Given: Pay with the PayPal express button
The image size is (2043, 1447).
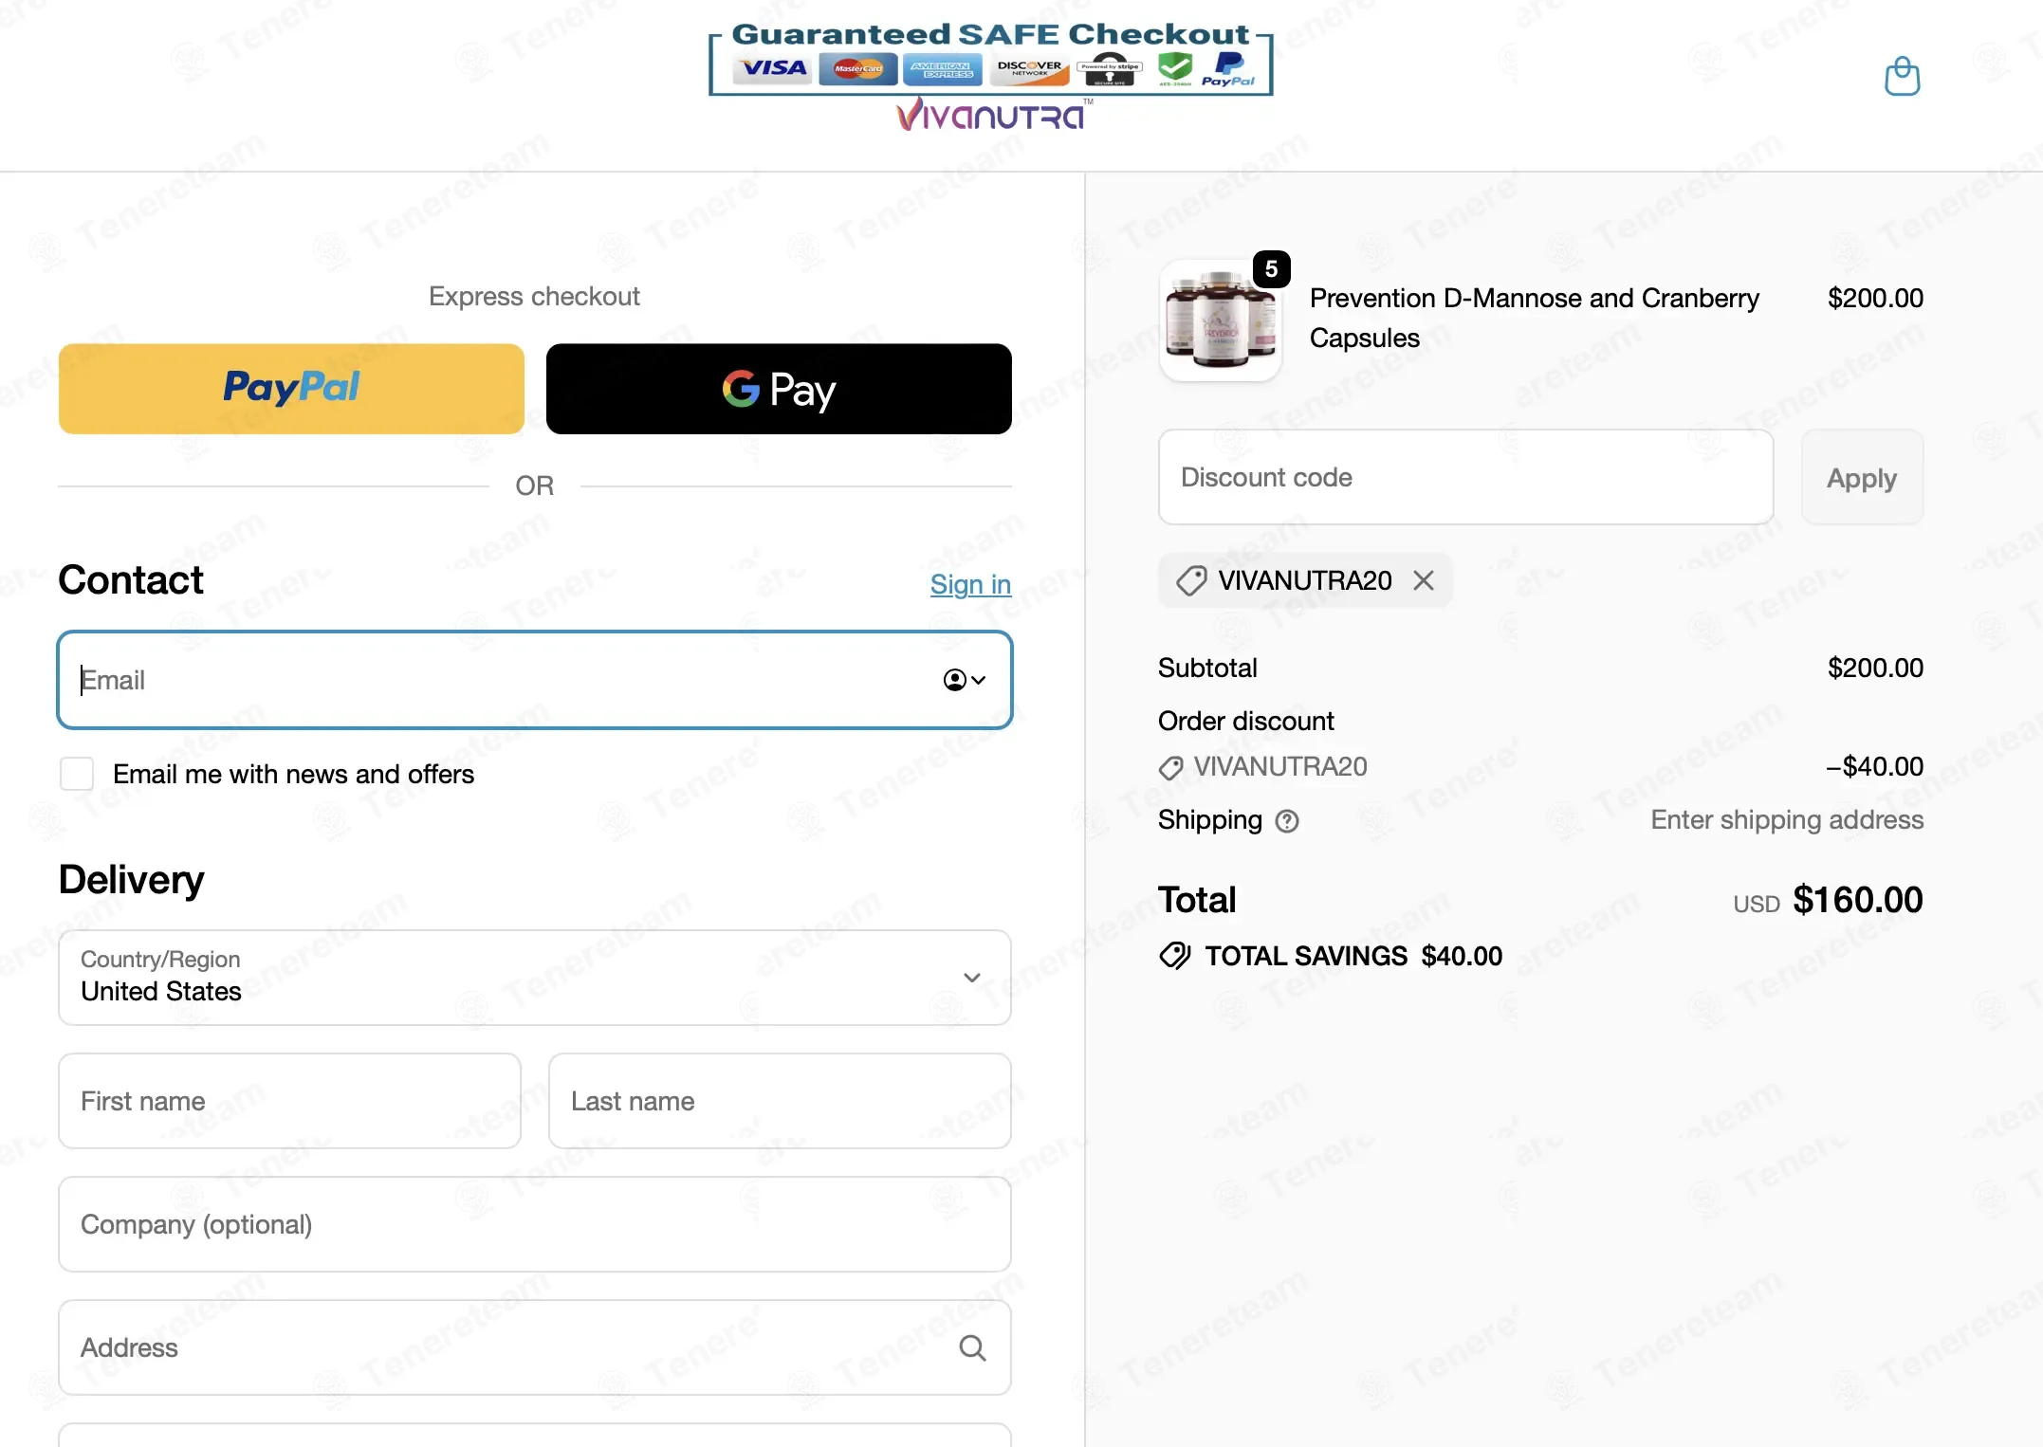Looking at the screenshot, I should coord(291,389).
